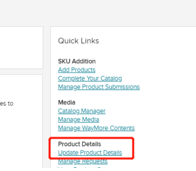Click the gray header banner area

pos(98,13)
